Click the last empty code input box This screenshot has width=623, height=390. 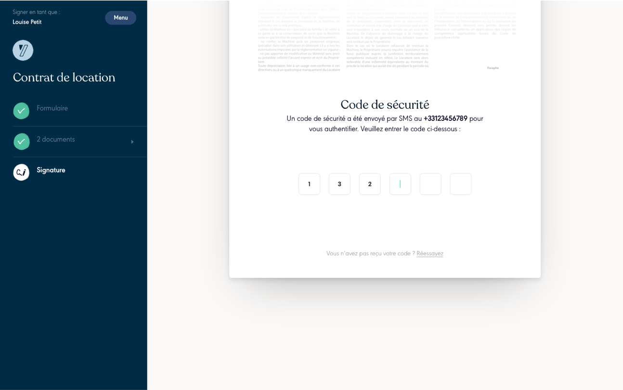(x=460, y=183)
